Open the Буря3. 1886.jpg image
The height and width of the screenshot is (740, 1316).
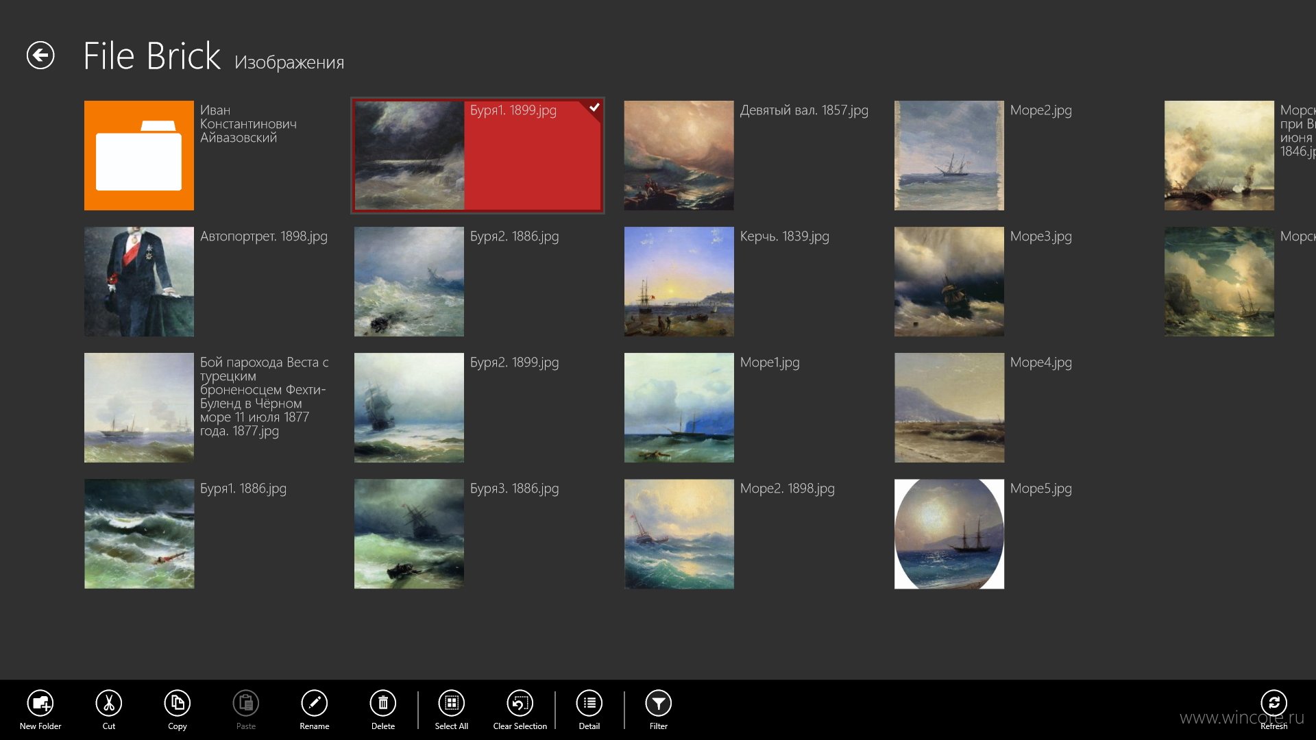[409, 534]
